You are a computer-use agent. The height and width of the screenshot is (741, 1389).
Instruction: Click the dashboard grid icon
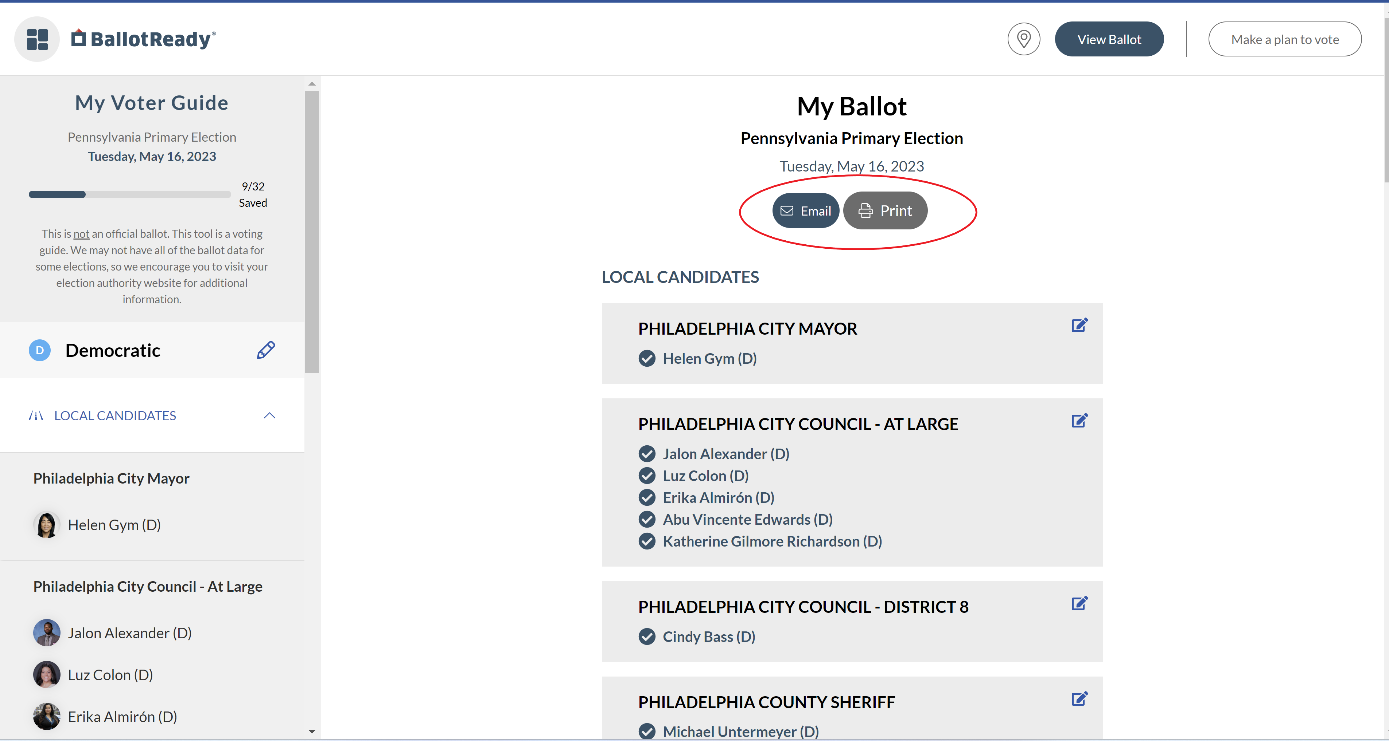(x=37, y=39)
